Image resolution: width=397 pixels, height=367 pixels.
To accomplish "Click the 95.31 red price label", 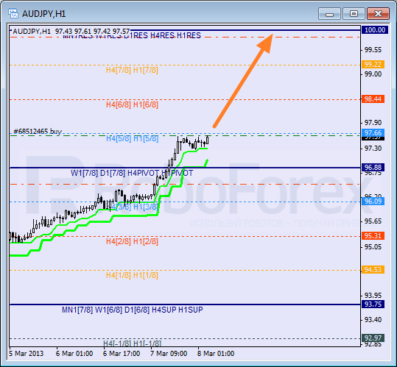I will pos(373,236).
